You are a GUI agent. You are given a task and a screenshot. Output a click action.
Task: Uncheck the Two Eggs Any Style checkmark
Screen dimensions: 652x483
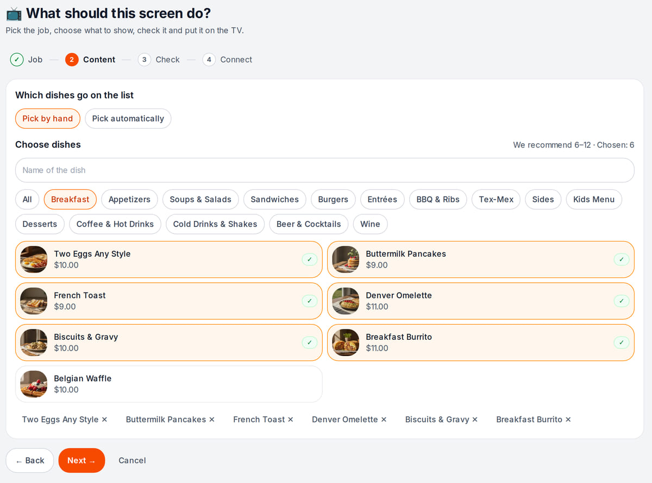(x=309, y=259)
